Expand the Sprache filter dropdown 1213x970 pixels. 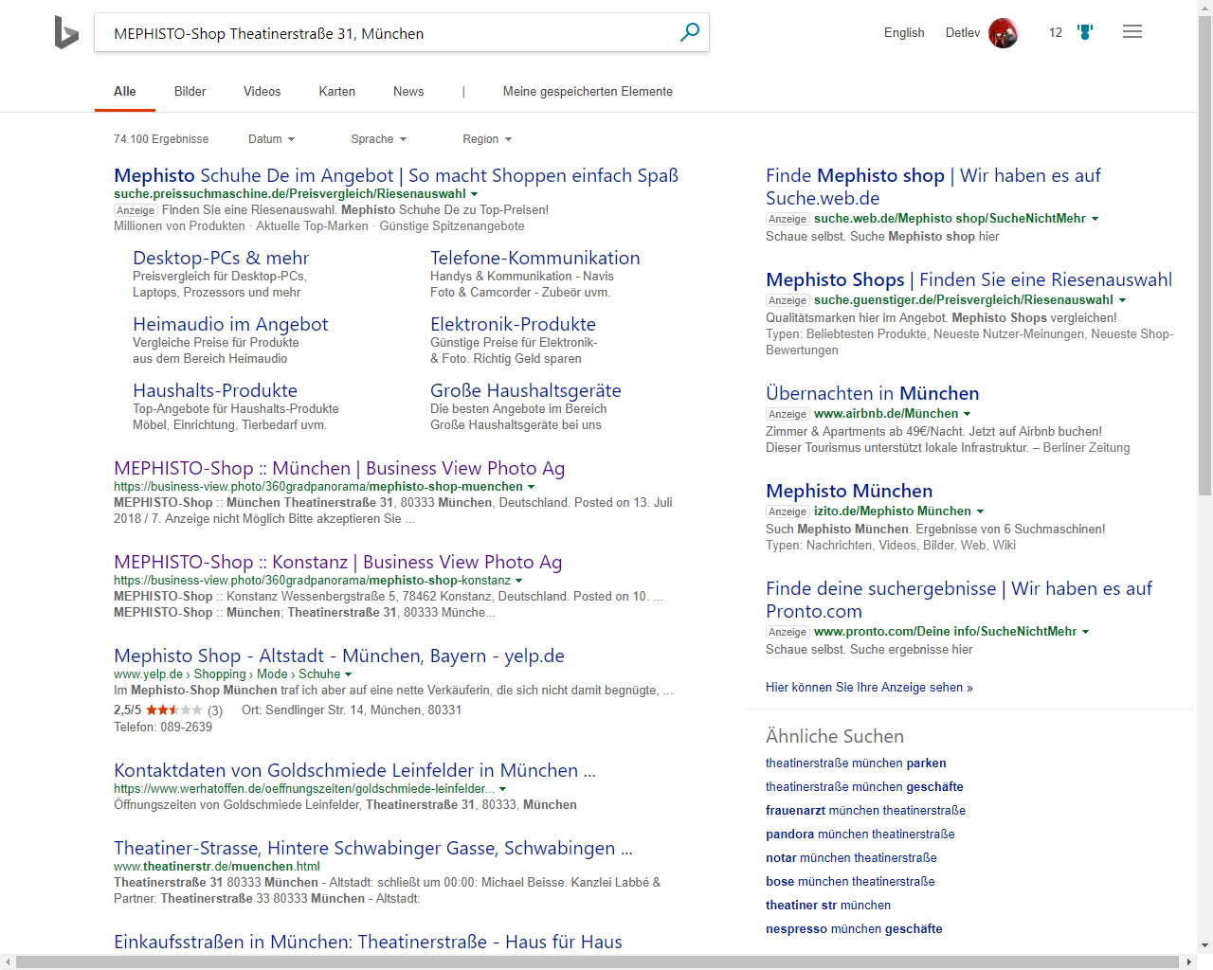coord(378,139)
